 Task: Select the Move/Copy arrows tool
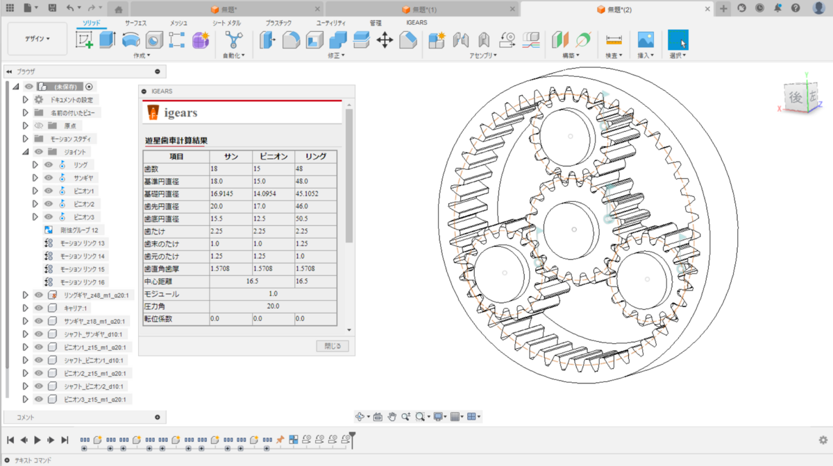[x=385, y=40]
